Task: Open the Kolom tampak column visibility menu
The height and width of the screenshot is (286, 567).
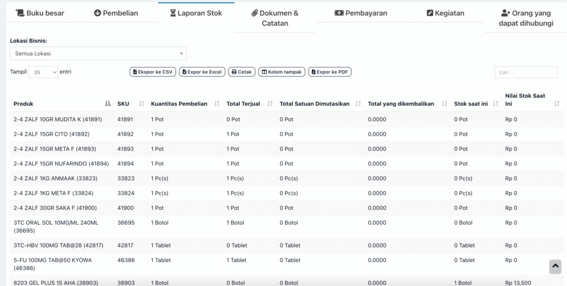Action: point(281,72)
